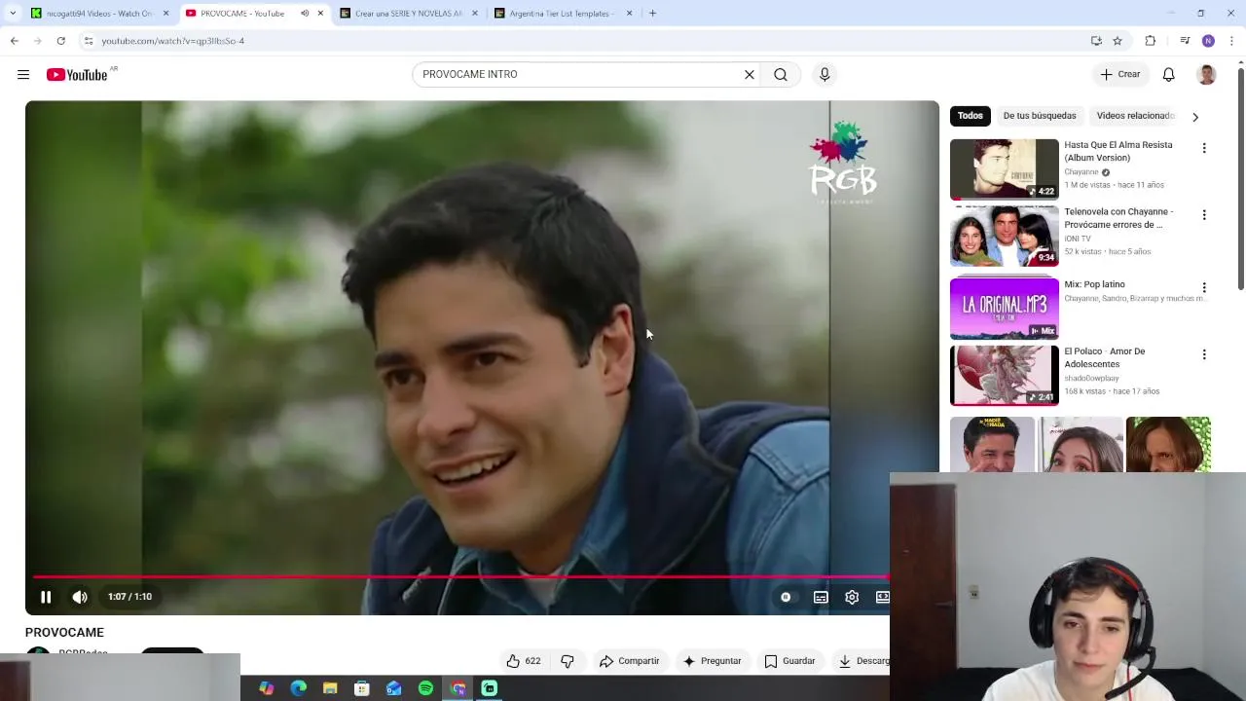1246x701 pixels.
Task: Open the YouTube hamburger guide menu
Action: [23, 75]
